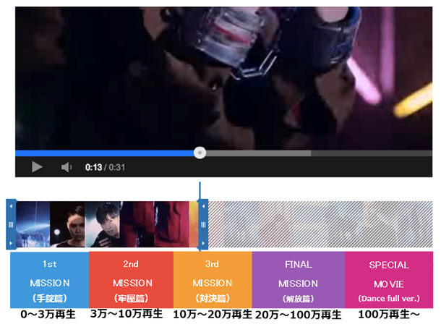Click the 100万再生～ label
The width and height of the screenshot is (441, 327).
point(389,314)
